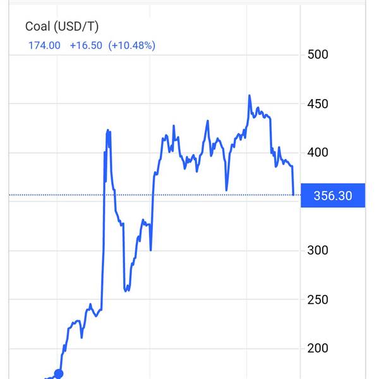Click the small peak near 245 on lower left

[90, 304]
